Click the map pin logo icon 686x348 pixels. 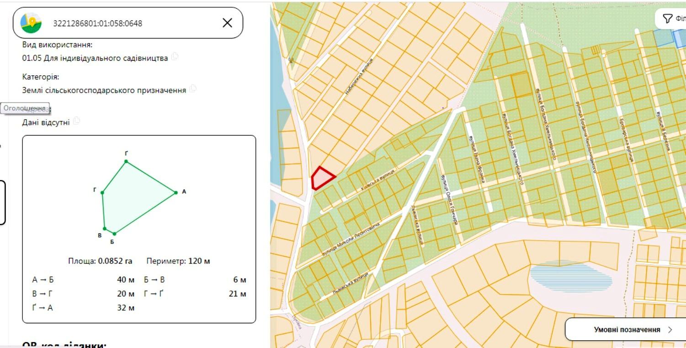click(31, 23)
